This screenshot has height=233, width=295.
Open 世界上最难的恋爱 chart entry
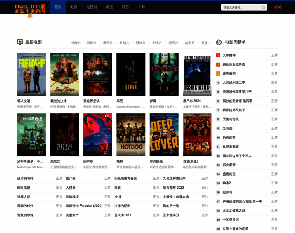[235, 229]
